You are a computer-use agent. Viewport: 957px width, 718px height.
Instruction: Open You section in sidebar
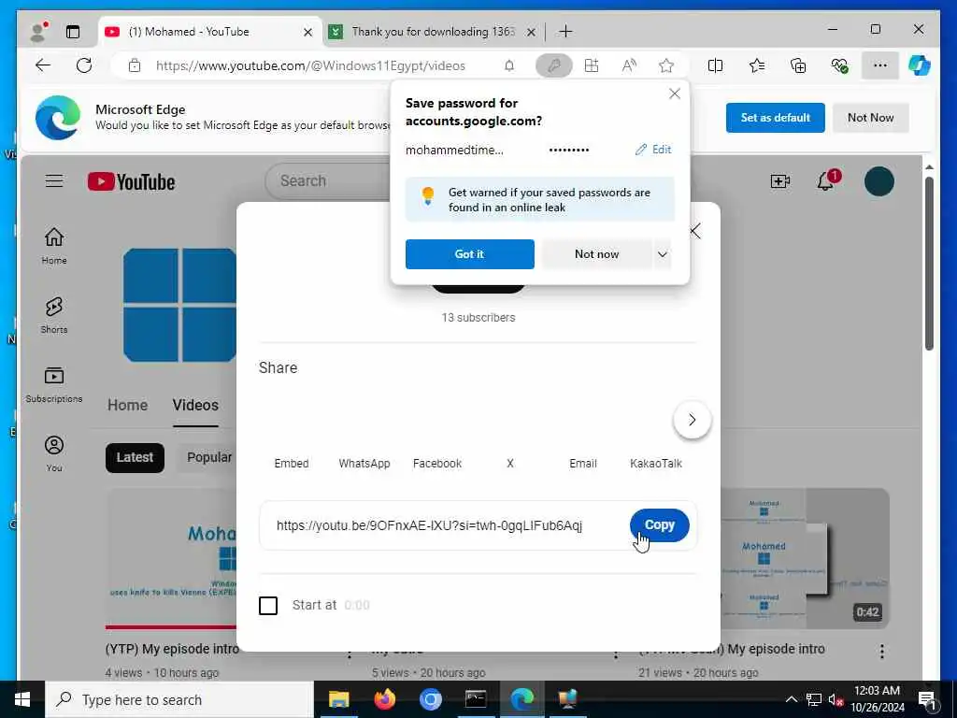(x=53, y=453)
